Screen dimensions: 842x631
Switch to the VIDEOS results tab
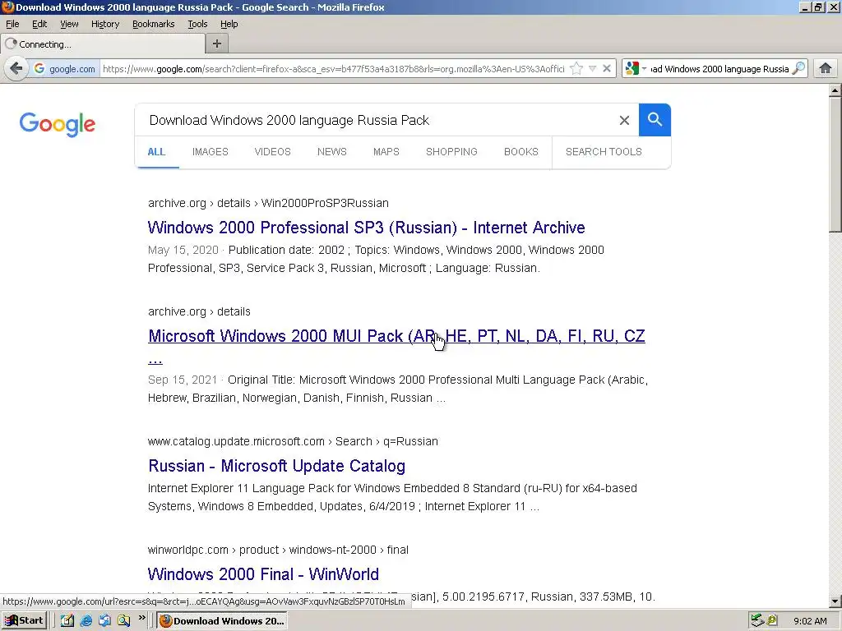coord(272,152)
